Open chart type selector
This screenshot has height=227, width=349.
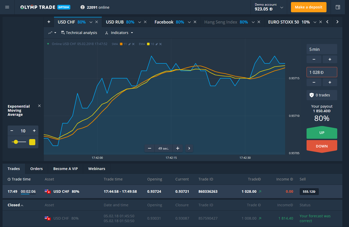pos(52,33)
